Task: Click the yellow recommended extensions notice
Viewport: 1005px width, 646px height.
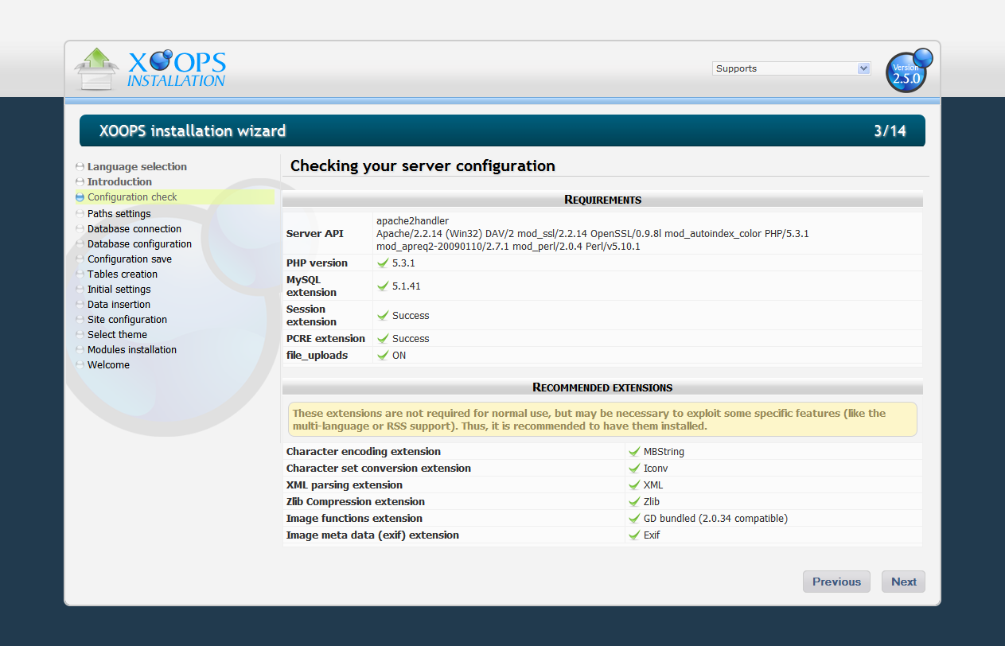Action: pyautogui.click(x=602, y=419)
